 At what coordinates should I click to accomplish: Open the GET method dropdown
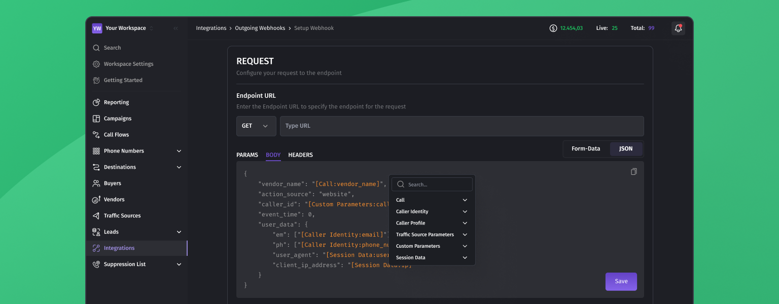coord(256,126)
